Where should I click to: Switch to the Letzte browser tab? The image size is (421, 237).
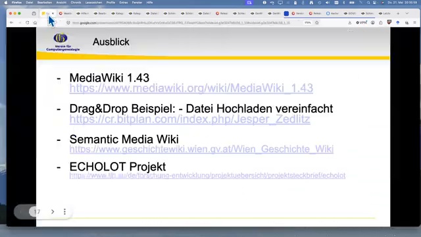pos(384,13)
